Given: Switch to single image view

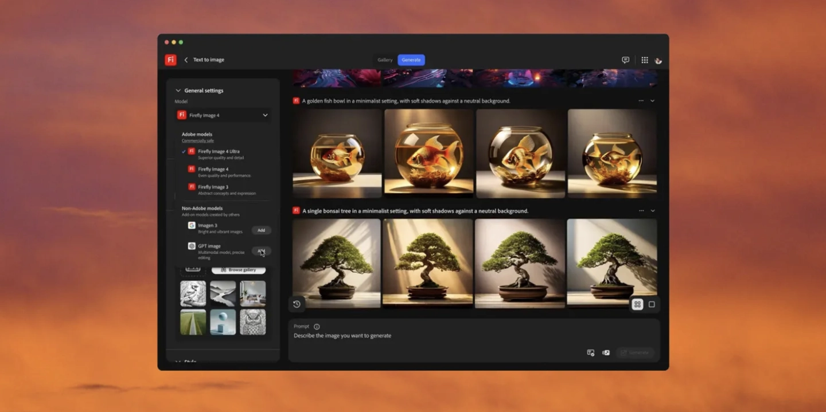Looking at the screenshot, I should pos(652,304).
